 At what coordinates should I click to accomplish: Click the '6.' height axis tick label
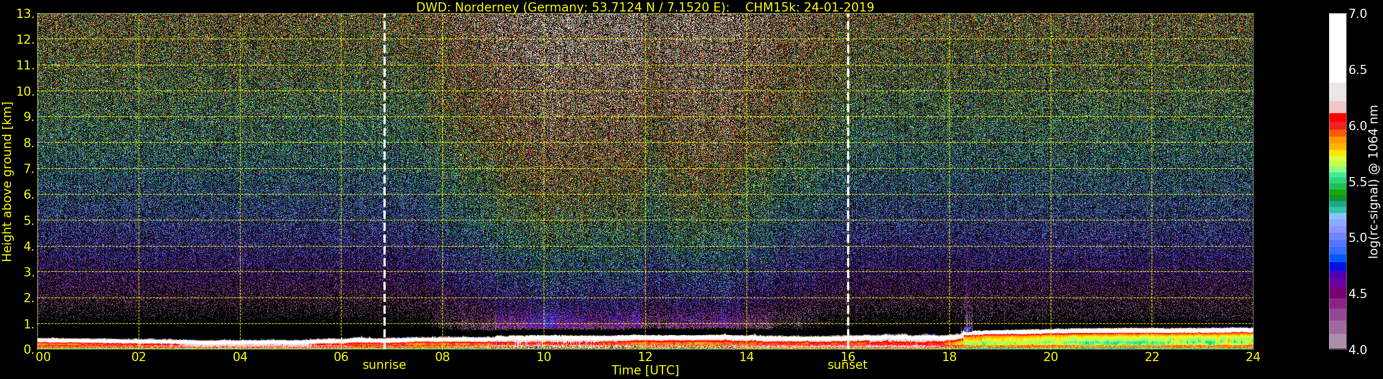point(29,195)
